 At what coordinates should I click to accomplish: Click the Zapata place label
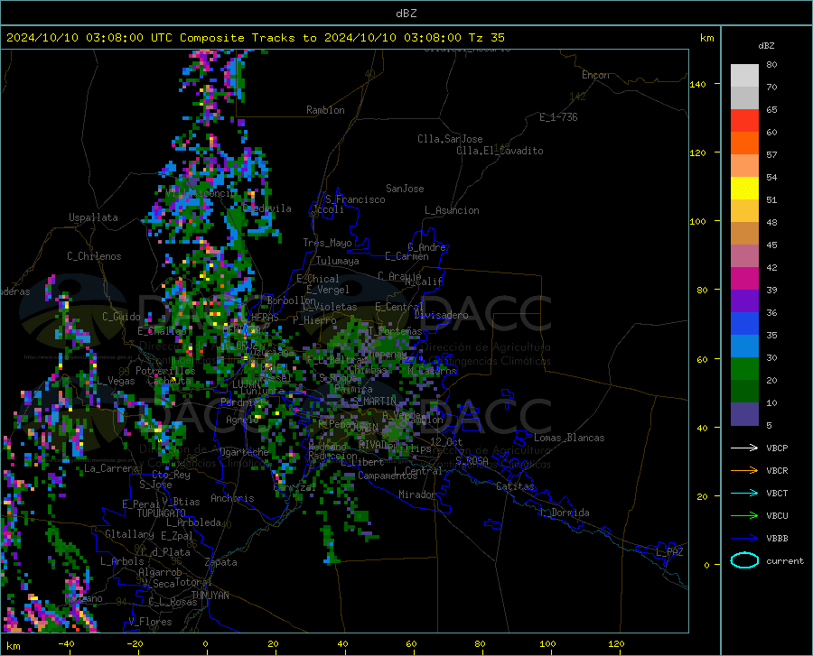click(221, 562)
